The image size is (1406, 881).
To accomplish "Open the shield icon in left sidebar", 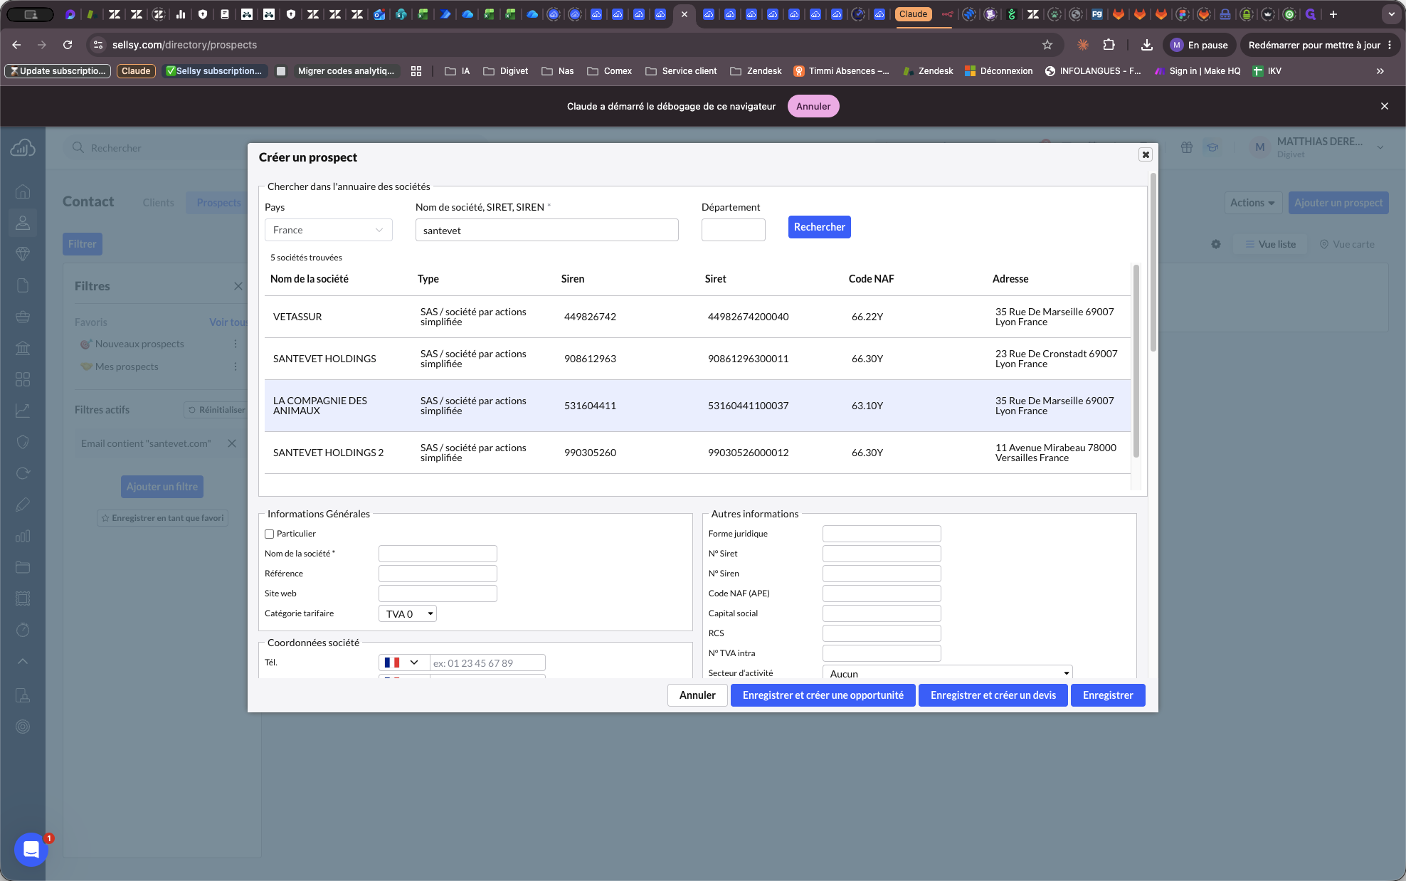I will point(23,442).
